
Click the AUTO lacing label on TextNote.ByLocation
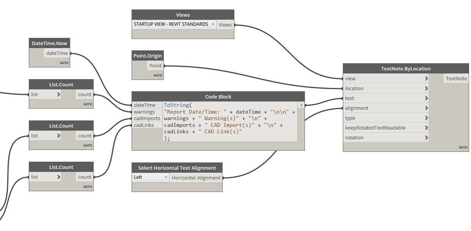[x=463, y=147]
